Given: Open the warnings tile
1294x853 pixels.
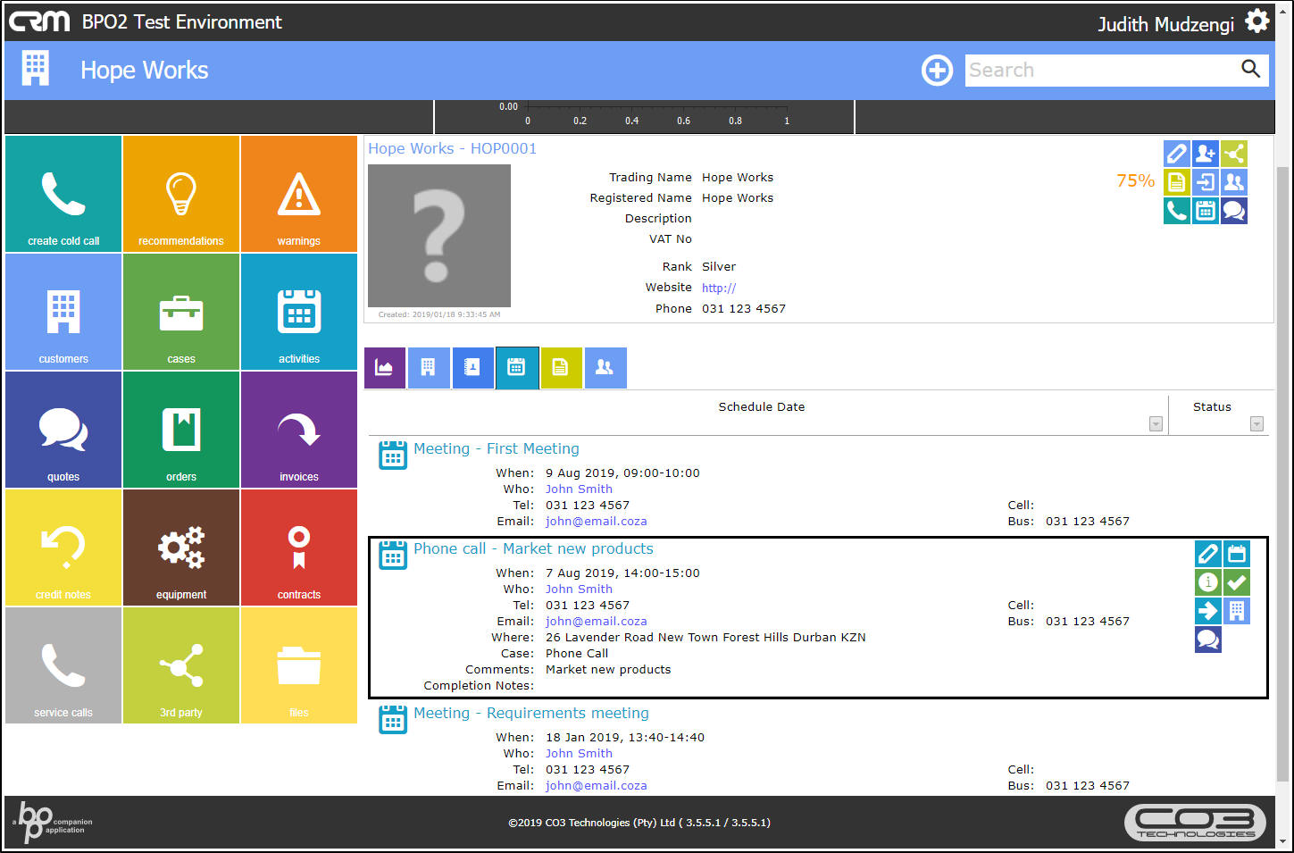Looking at the screenshot, I should [x=299, y=194].
